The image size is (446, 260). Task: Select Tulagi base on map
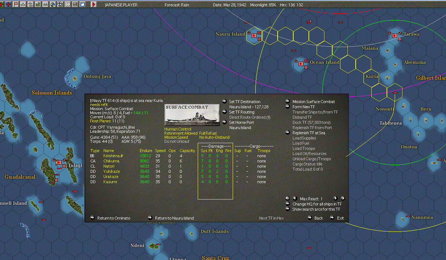tap(59, 162)
